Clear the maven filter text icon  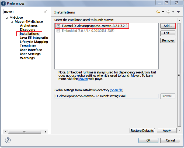pos(45,12)
